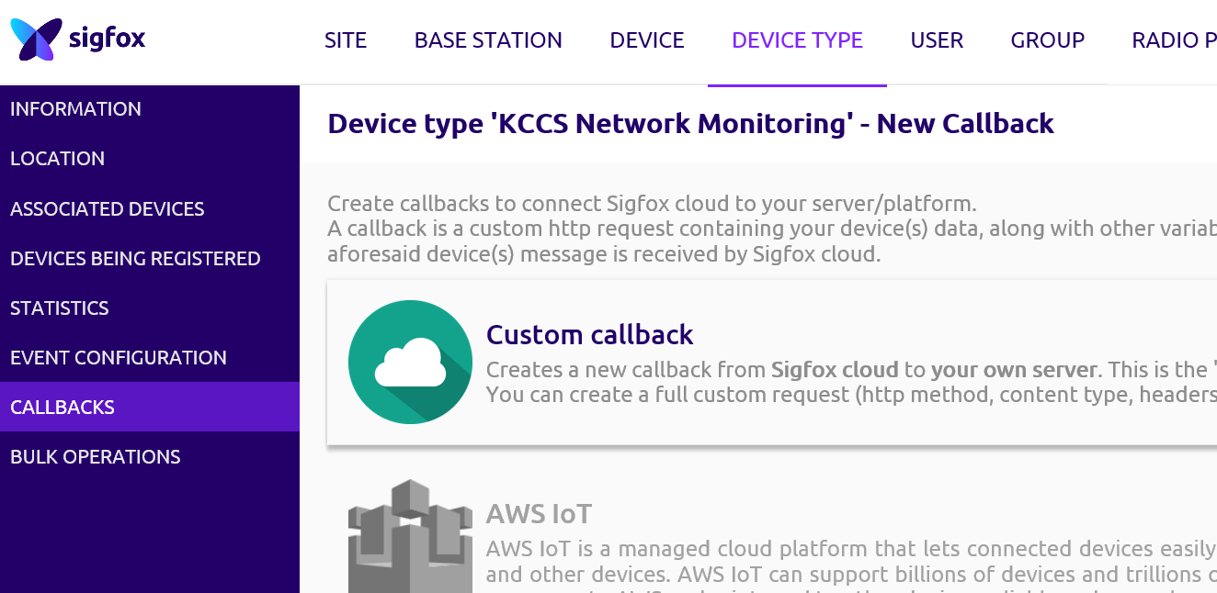Select LOCATION in the sidebar

(57, 159)
